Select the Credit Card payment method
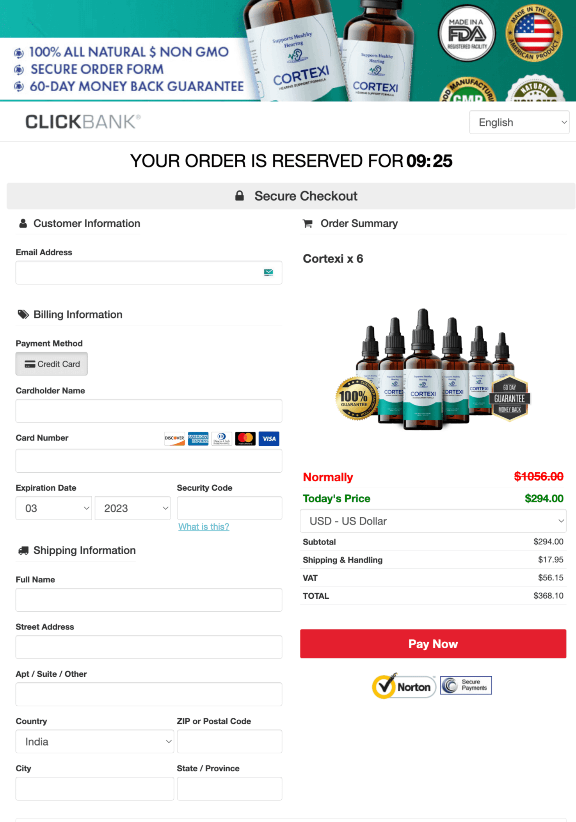Viewport: 576px width, 822px height. click(52, 364)
